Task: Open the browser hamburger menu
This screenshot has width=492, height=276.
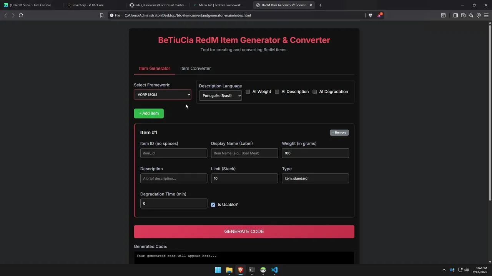Action: pyautogui.click(x=486, y=15)
